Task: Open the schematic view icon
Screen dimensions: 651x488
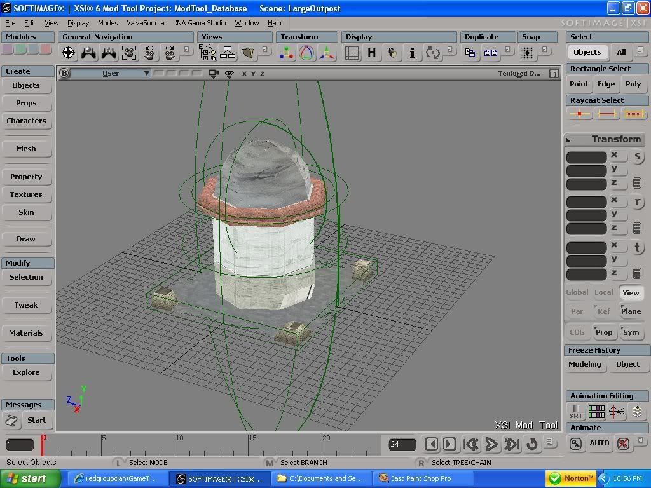Action: point(228,53)
